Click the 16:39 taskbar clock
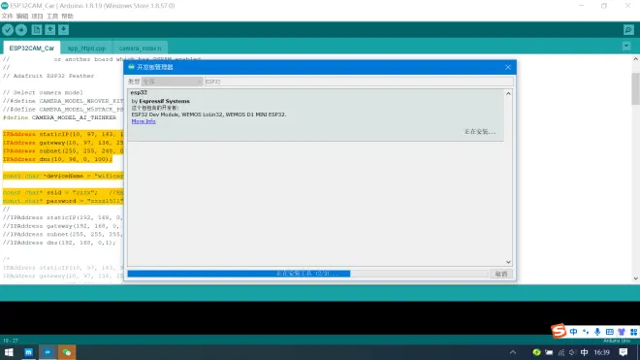 coord(601,352)
